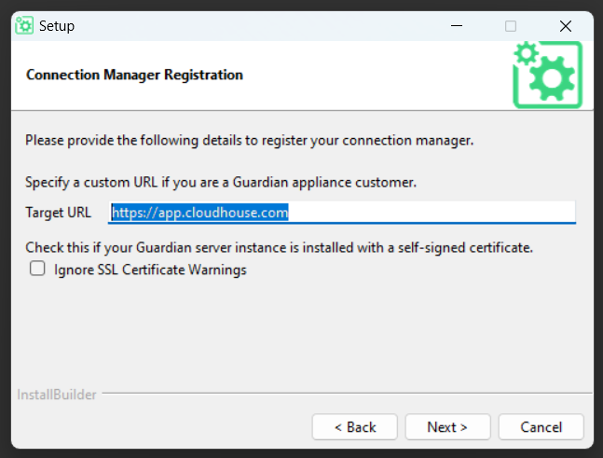Click the disabled maximize button
603x458 pixels.
[511, 26]
